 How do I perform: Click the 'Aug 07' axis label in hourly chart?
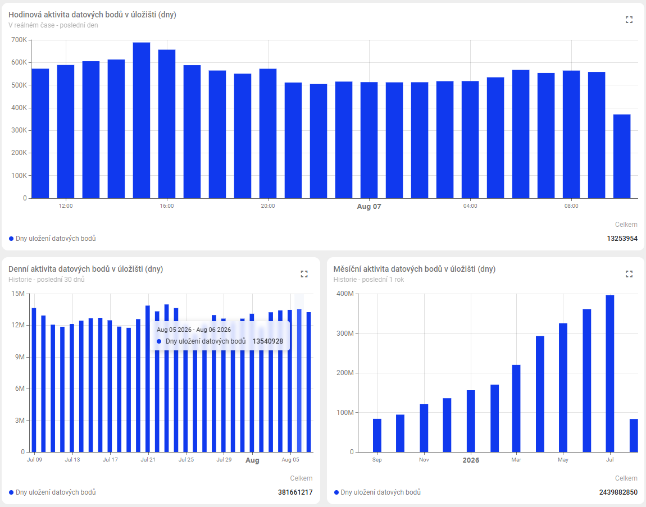369,207
